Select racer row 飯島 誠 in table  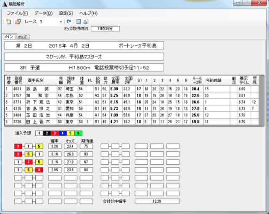coord(38,89)
